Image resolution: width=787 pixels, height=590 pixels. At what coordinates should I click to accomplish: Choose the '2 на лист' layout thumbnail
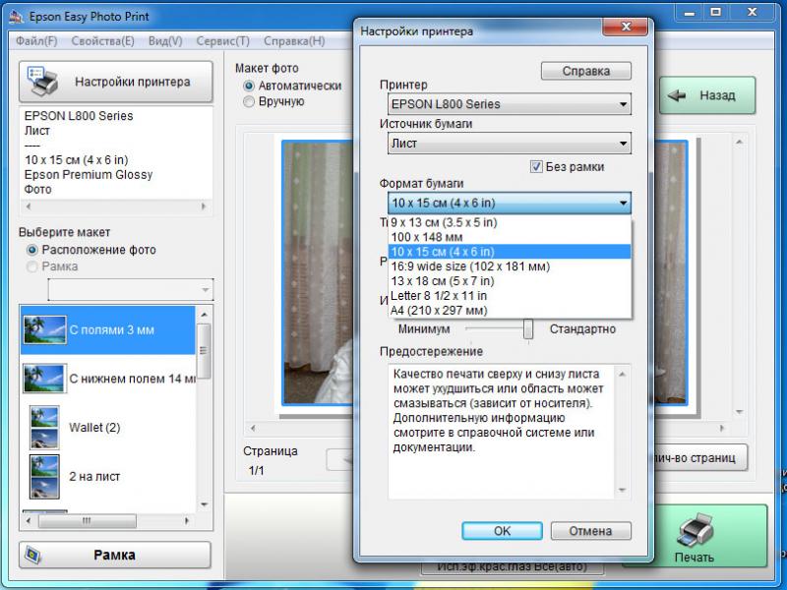(44, 476)
